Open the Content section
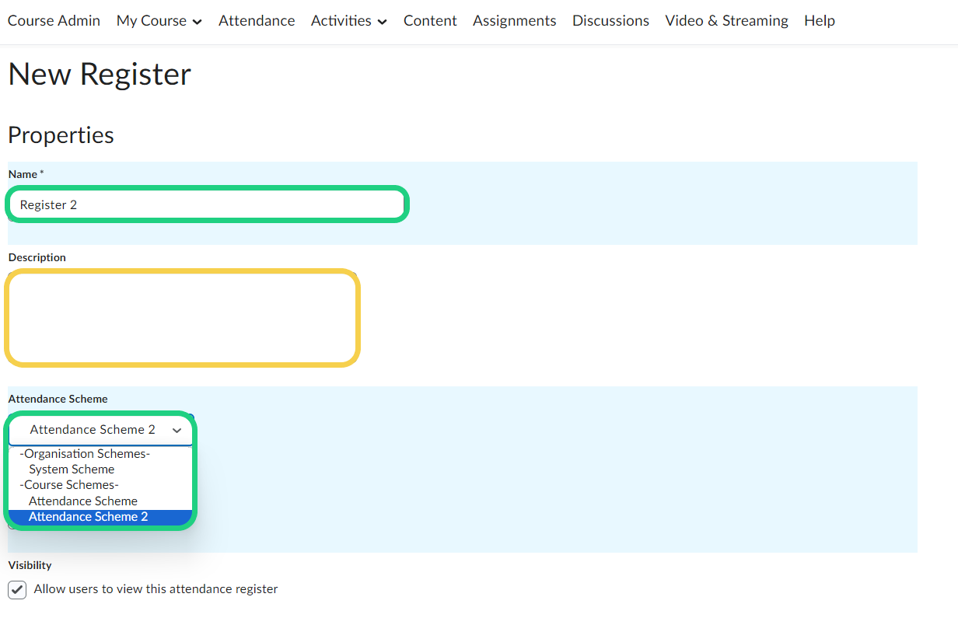Image resolution: width=958 pixels, height=618 pixels. 430,21
